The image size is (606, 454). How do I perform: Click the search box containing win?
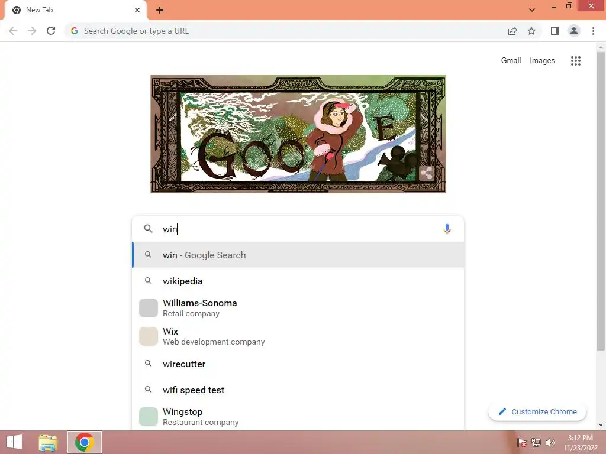pos(298,229)
